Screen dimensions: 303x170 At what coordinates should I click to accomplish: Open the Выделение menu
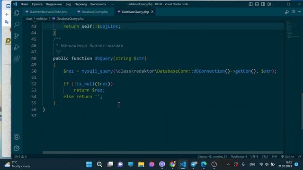coord(54,4)
